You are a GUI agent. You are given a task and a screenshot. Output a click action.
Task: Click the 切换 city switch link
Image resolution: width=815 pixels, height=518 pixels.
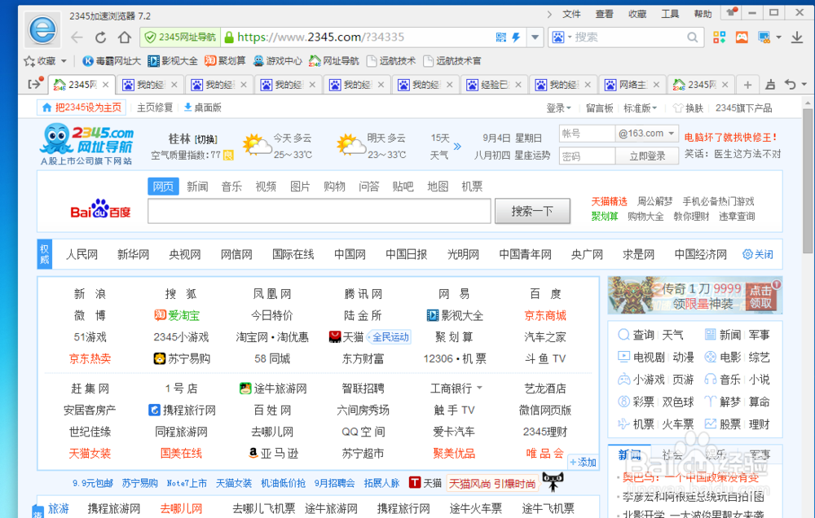coord(206,139)
